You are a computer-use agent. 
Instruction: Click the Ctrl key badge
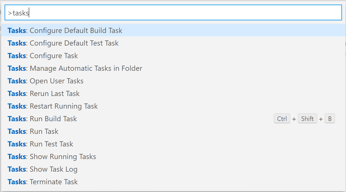coord(282,118)
